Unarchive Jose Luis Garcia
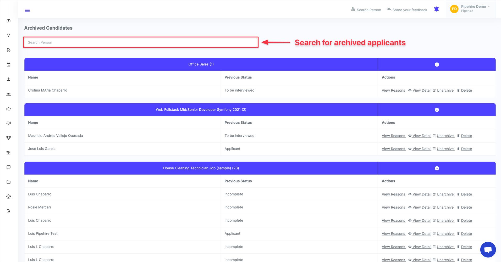Screen dimensions: 501x262 [443, 149]
